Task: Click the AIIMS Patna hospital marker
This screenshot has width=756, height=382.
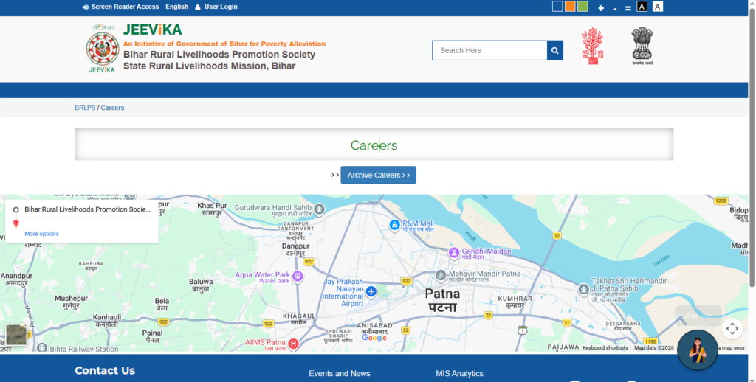Action: coord(293,344)
